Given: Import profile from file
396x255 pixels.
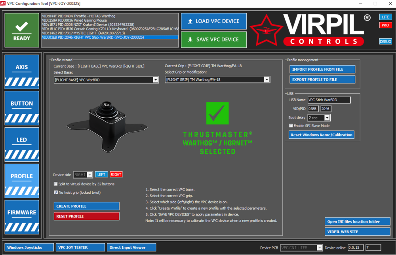Looking at the screenshot, I should pyautogui.click(x=322, y=69).
